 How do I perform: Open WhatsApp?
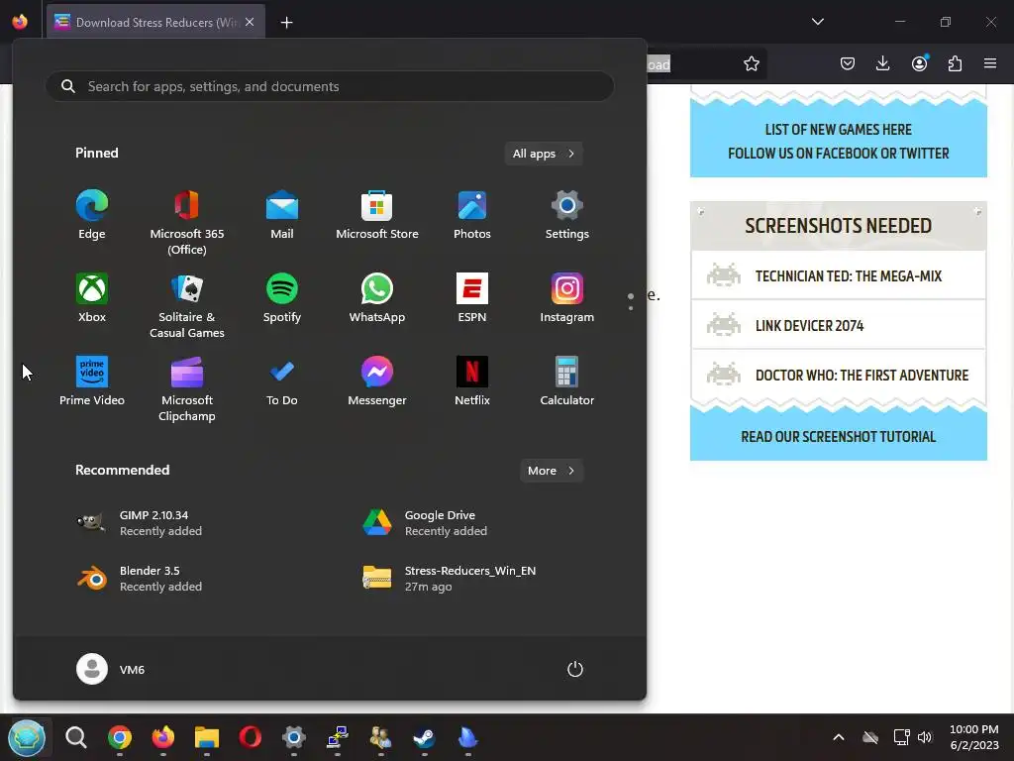pyautogui.click(x=377, y=297)
